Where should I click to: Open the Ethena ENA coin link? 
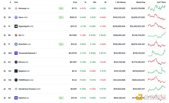point(23,62)
